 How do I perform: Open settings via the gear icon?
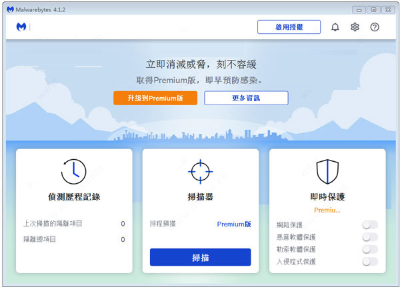point(355,27)
